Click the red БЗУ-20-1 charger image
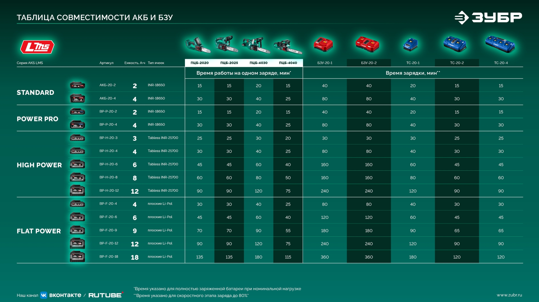This screenshot has height=302, width=539. 323,45
